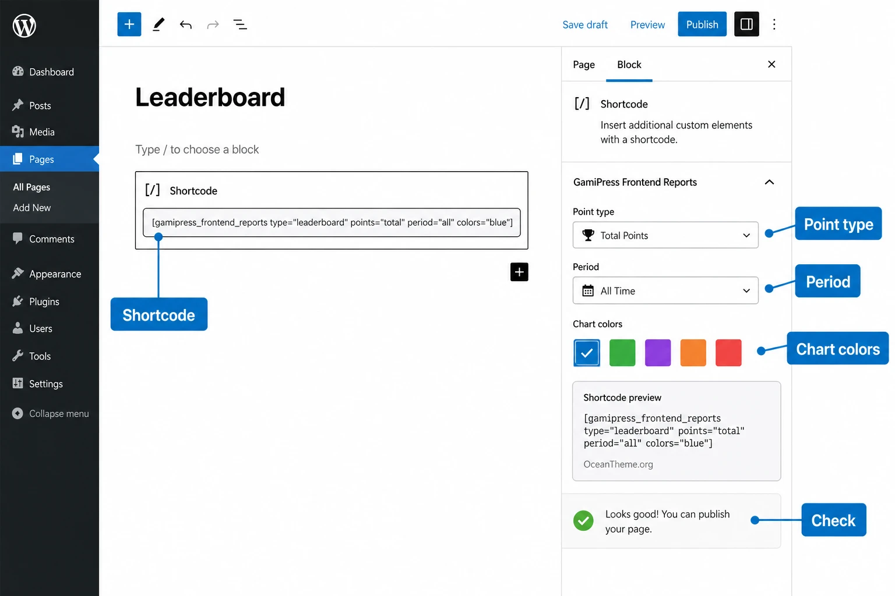Close the settings sidebar
This screenshot has height=596, width=895.
point(771,64)
